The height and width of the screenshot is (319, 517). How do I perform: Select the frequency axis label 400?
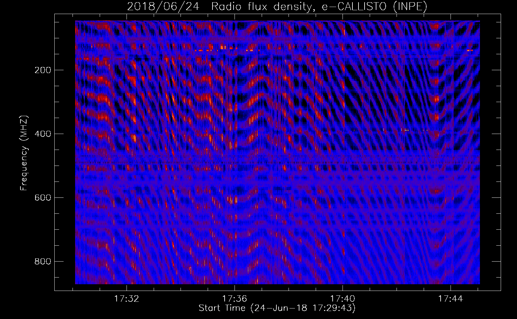pos(42,134)
